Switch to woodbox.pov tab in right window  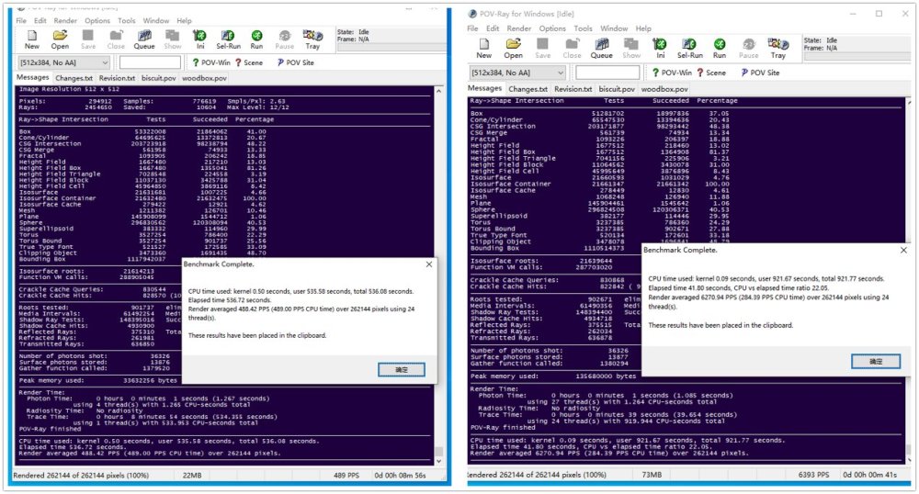[x=664, y=89]
